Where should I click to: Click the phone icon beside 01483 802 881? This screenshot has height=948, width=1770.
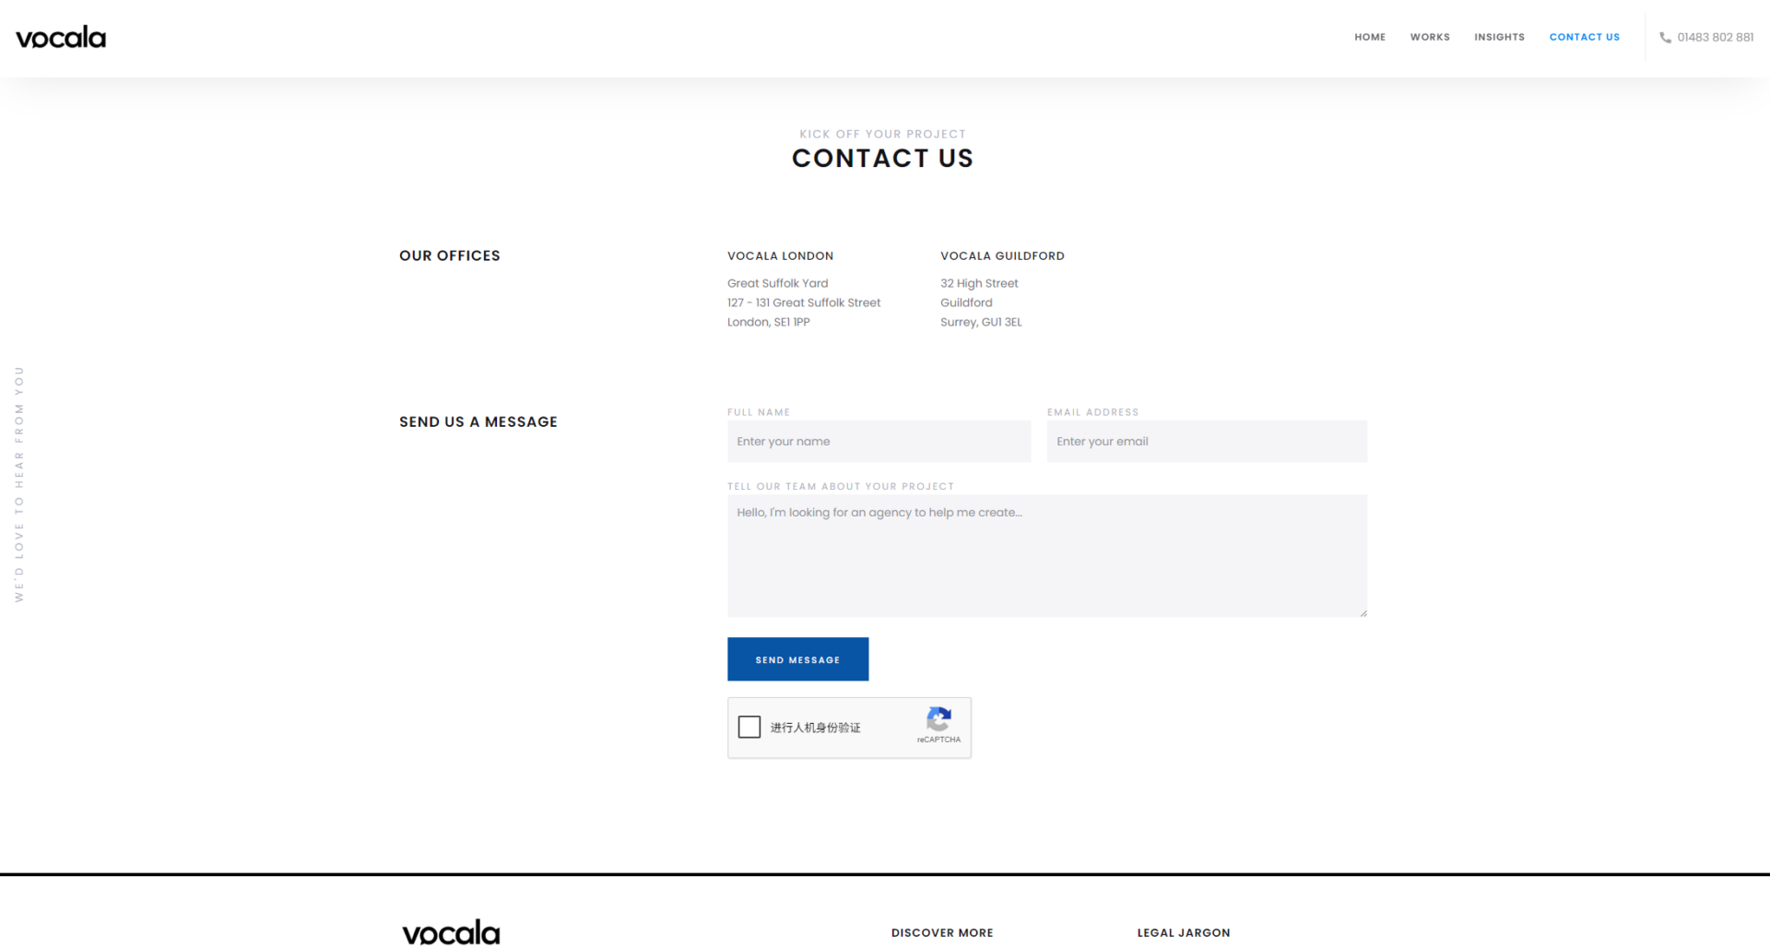[1665, 38]
